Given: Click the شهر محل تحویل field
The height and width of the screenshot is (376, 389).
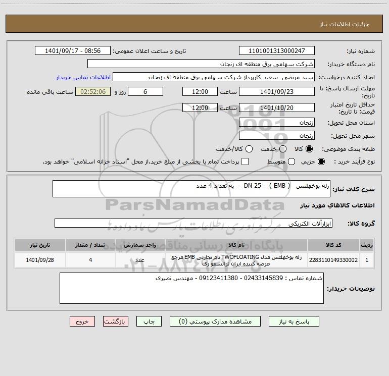Looking at the screenshot, I should [277, 136].
